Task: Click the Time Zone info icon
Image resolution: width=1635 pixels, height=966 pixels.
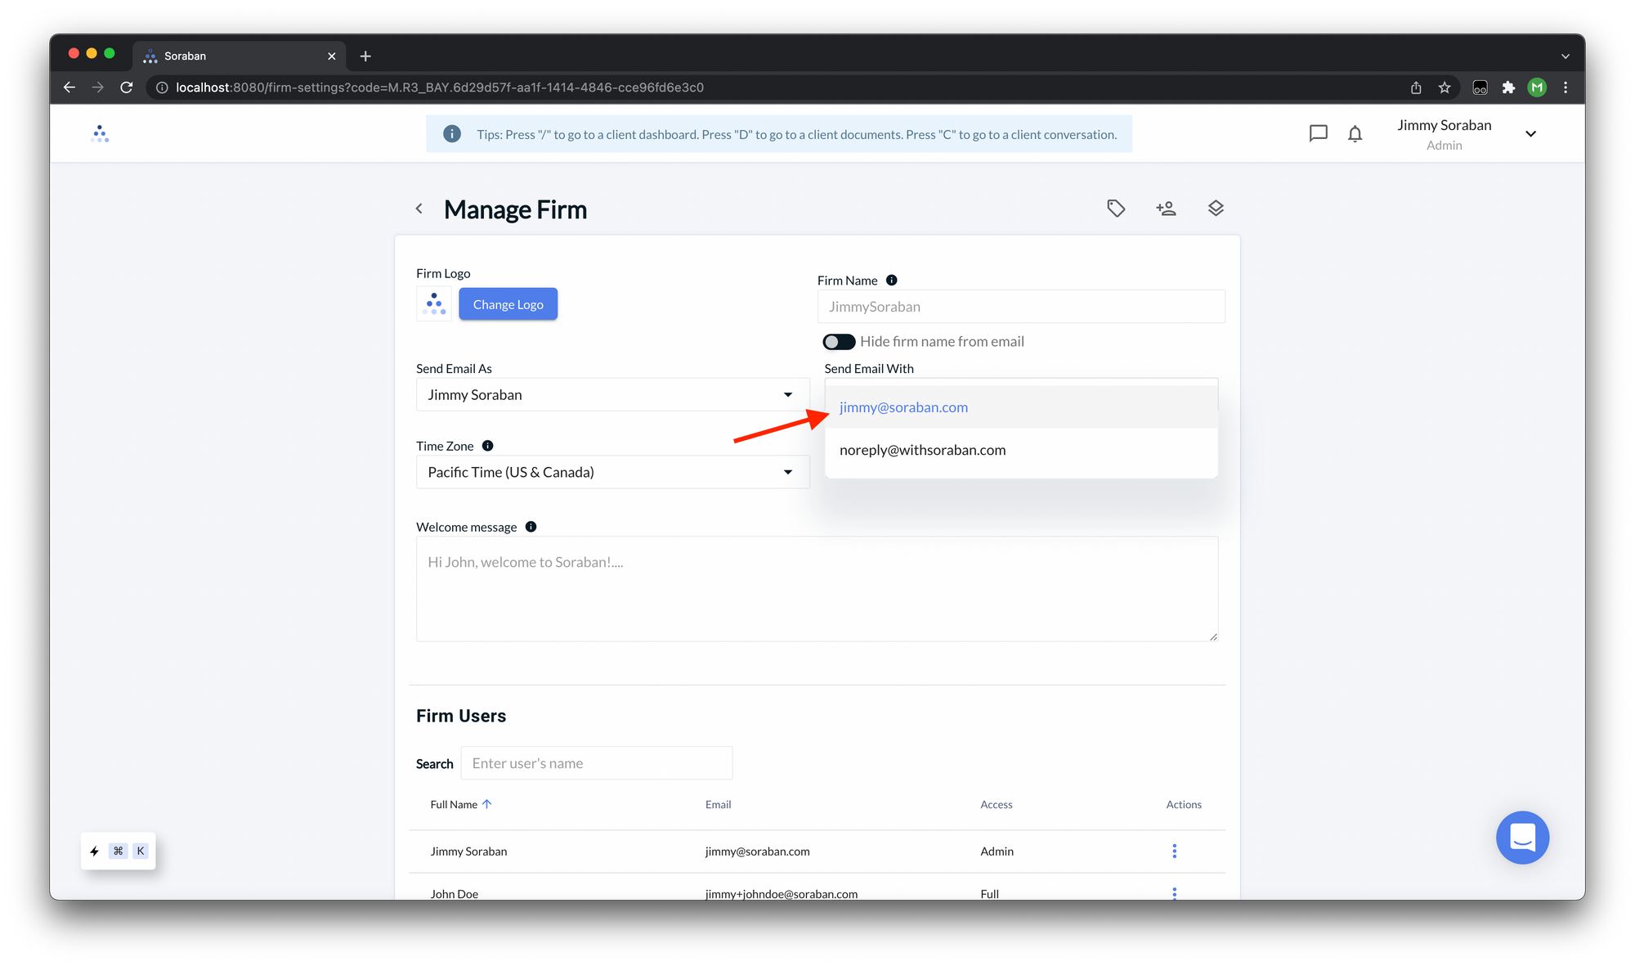Action: point(488,446)
